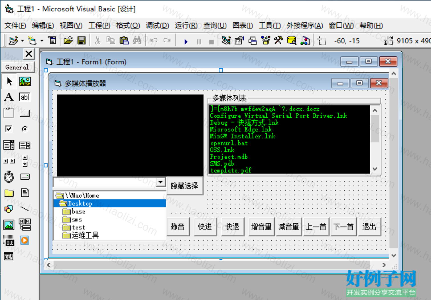Click the 隐藏选择 button
This screenshot has height=300, width=431.
click(185, 186)
